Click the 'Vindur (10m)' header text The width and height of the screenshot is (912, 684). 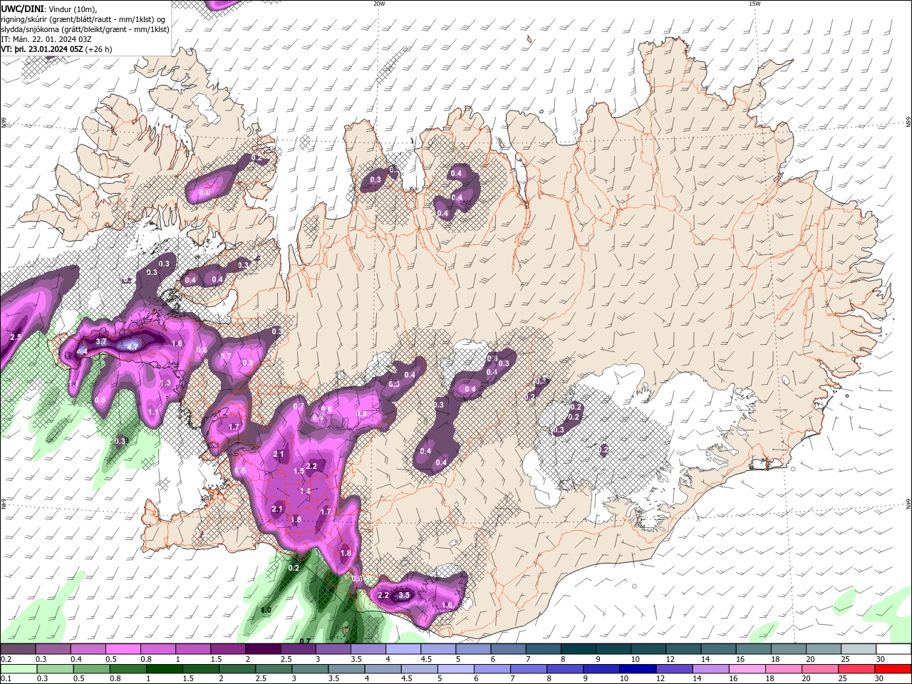pos(71,9)
